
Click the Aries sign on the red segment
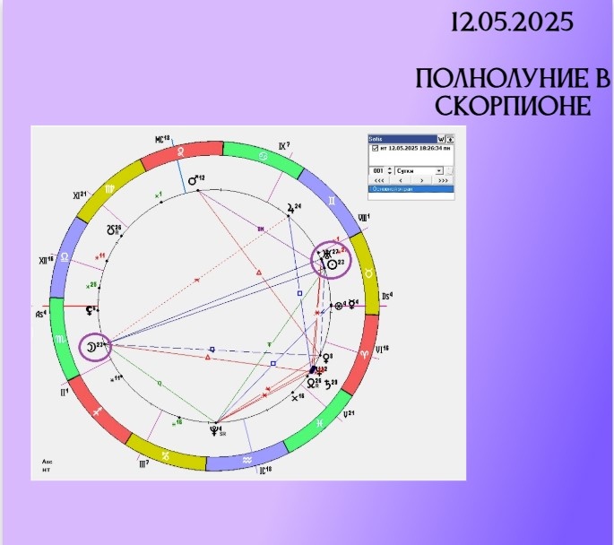click(364, 354)
